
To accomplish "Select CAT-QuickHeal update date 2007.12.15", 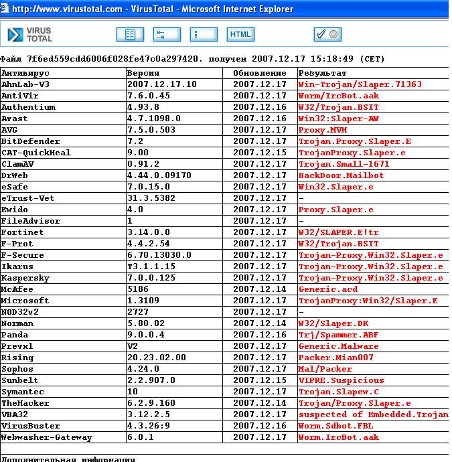I will pyautogui.click(x=260, y=153).
